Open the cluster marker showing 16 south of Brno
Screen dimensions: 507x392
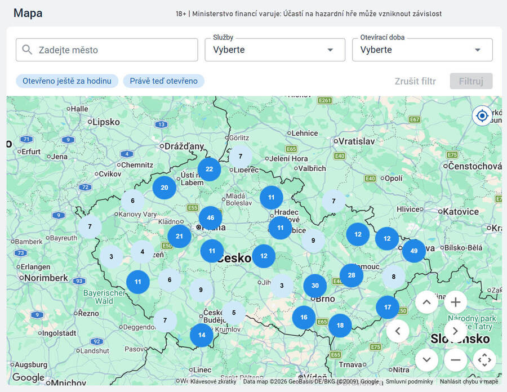[304, 317]
